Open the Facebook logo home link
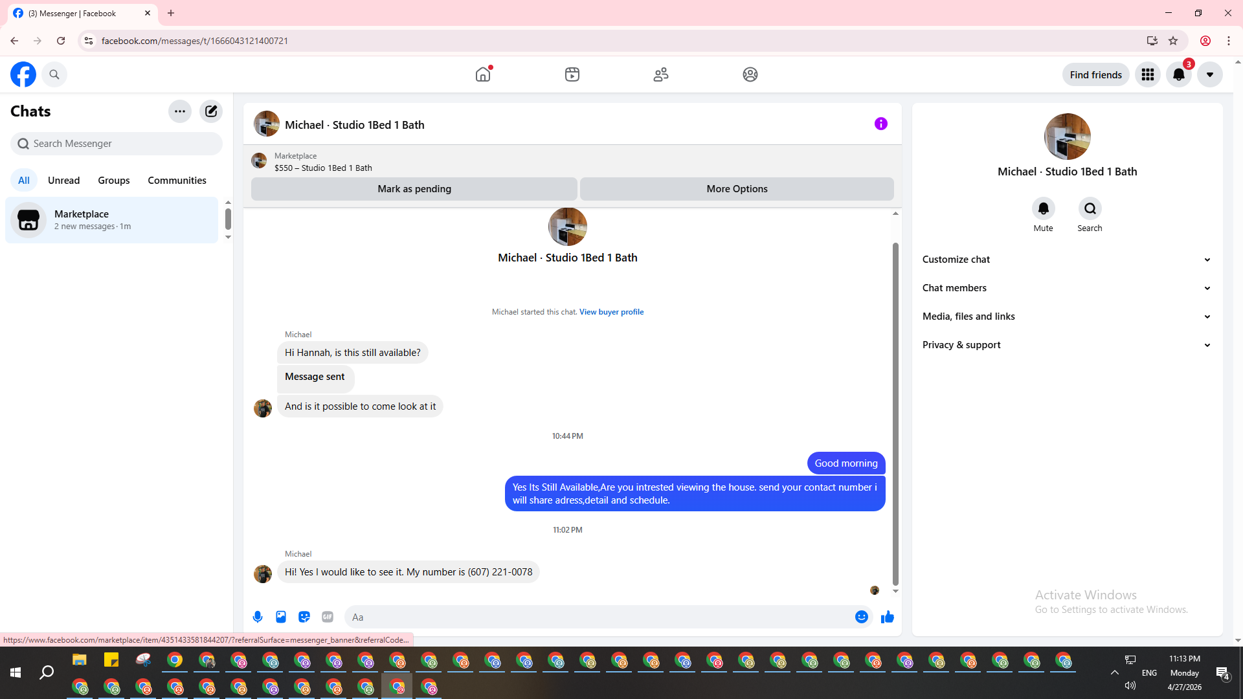Viewport: 1243px width, 699px height. pos(23,74)
